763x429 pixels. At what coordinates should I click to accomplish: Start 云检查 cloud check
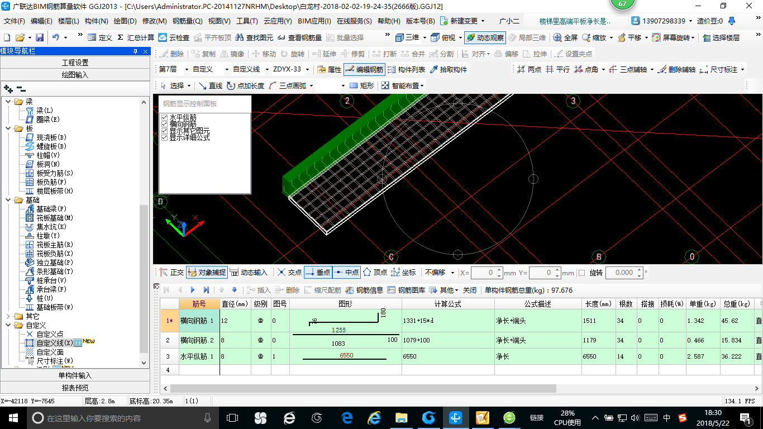click(174, 37)
